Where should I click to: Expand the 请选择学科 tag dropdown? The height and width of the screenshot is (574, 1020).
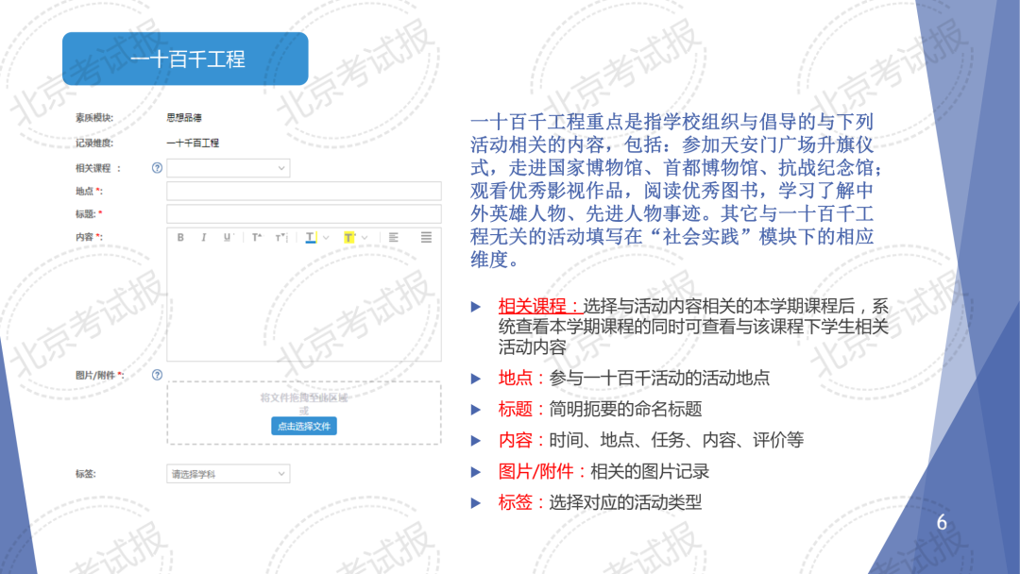coord(229,474)
